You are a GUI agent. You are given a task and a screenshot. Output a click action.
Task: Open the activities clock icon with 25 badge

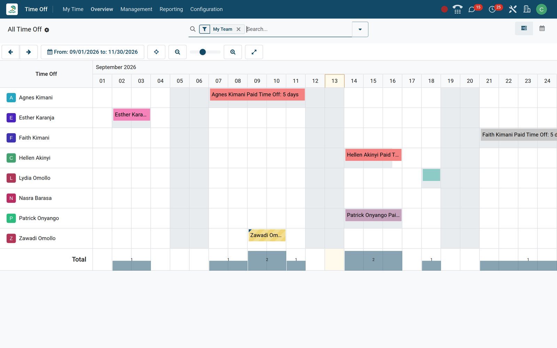click(492, 9)
